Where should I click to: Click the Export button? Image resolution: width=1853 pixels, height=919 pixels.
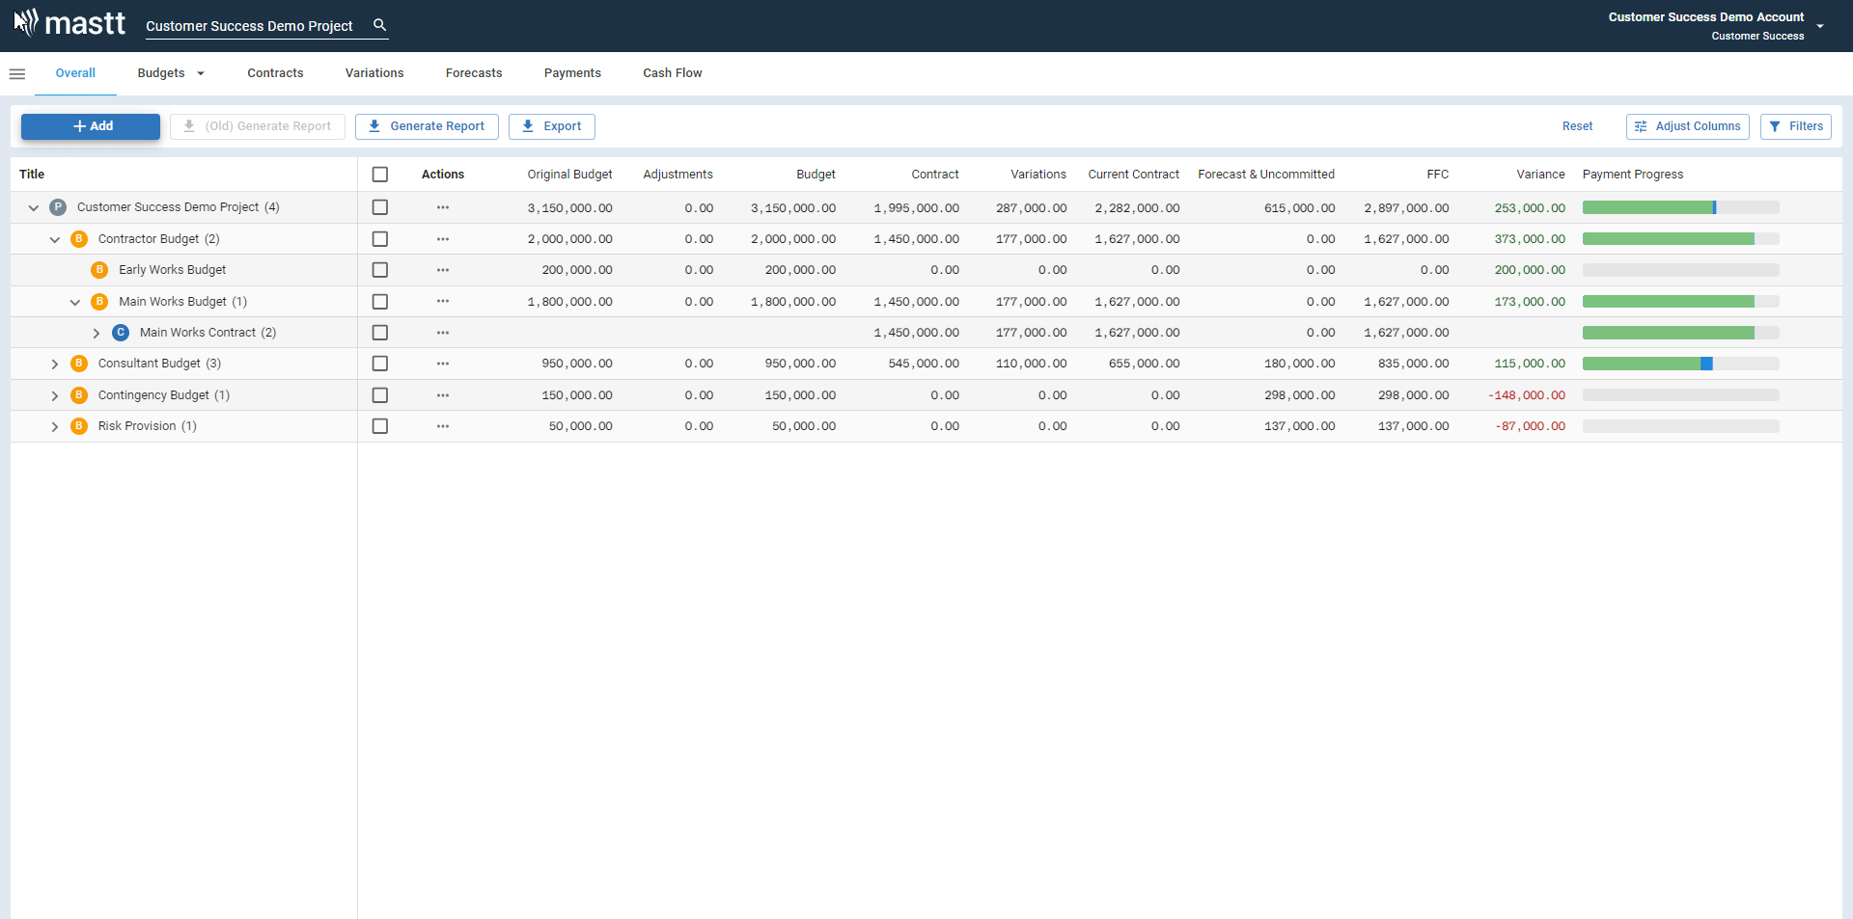click(552, 126)
